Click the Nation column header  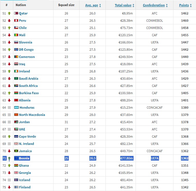pos(21,5)
